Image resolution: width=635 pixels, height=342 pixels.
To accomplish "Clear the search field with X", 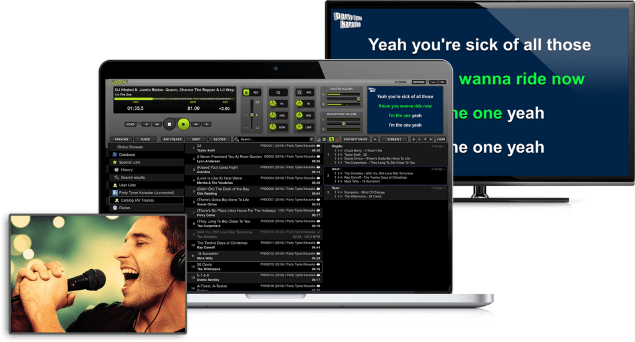I will point(311,140).
